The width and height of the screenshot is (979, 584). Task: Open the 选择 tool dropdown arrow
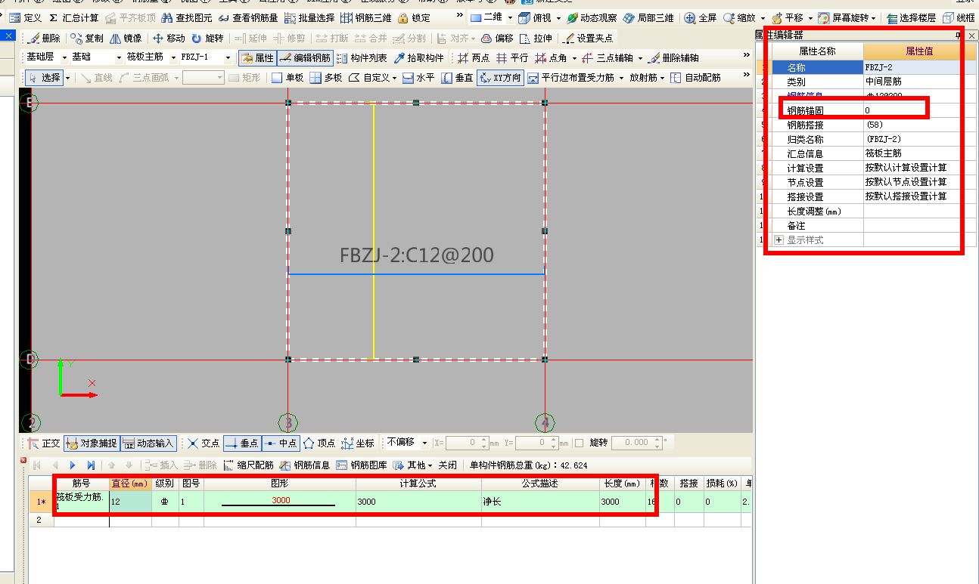pyautogui.click(x=67, y=78)
